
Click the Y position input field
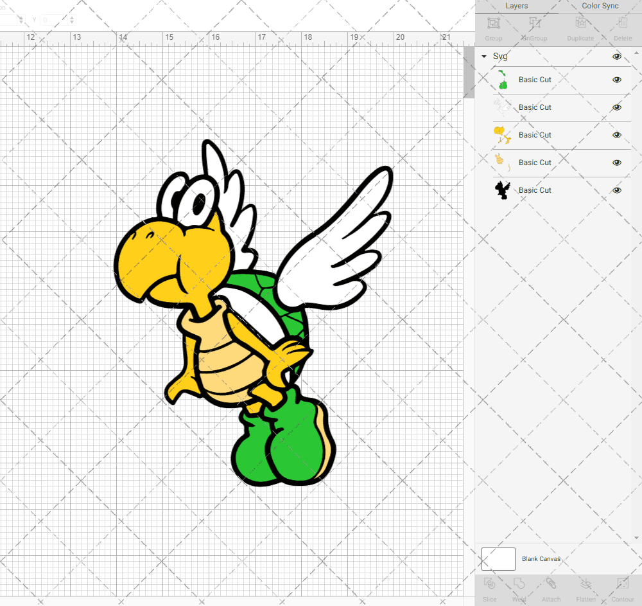[54, 20]
